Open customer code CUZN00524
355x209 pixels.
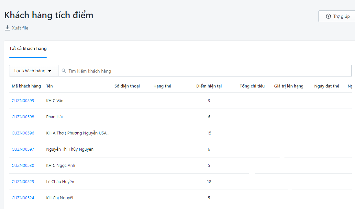pos(23,198)
